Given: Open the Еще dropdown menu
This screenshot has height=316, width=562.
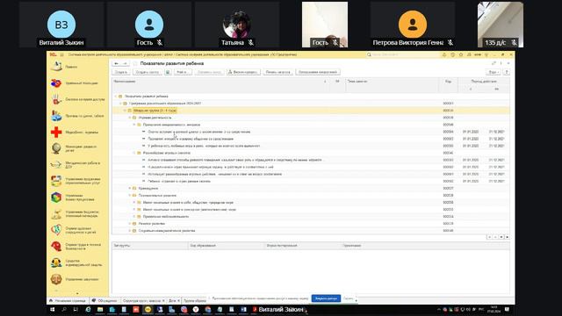Looking at the screenshot, I should coord(494,72).
